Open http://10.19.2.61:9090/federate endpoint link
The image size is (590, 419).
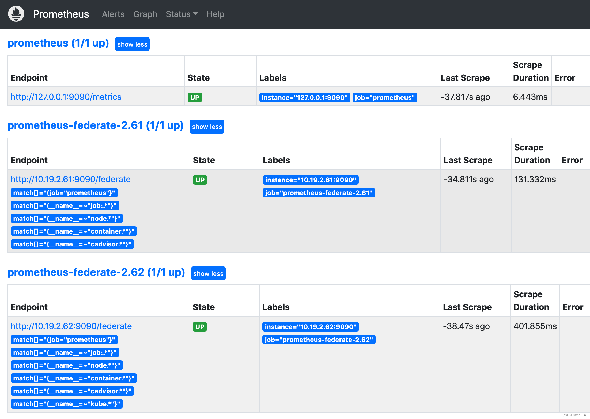[71, 179]
